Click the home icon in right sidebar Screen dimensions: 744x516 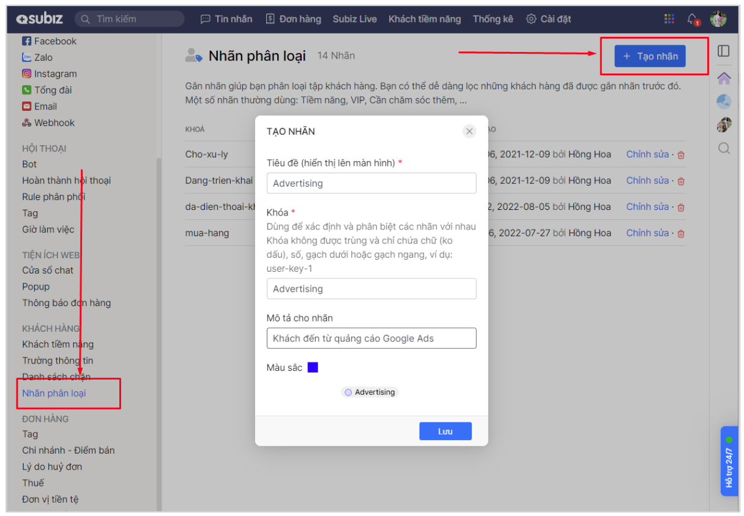(724, 78)
